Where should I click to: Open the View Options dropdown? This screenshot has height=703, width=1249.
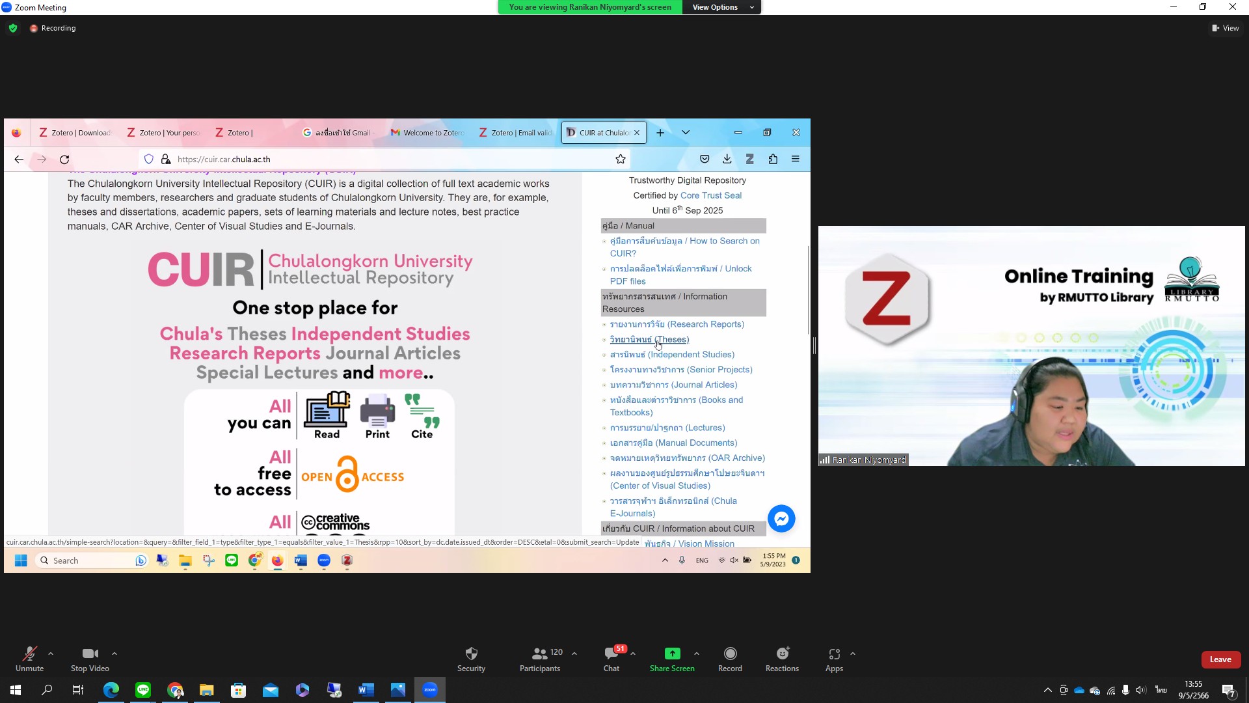tap(721, 7)
